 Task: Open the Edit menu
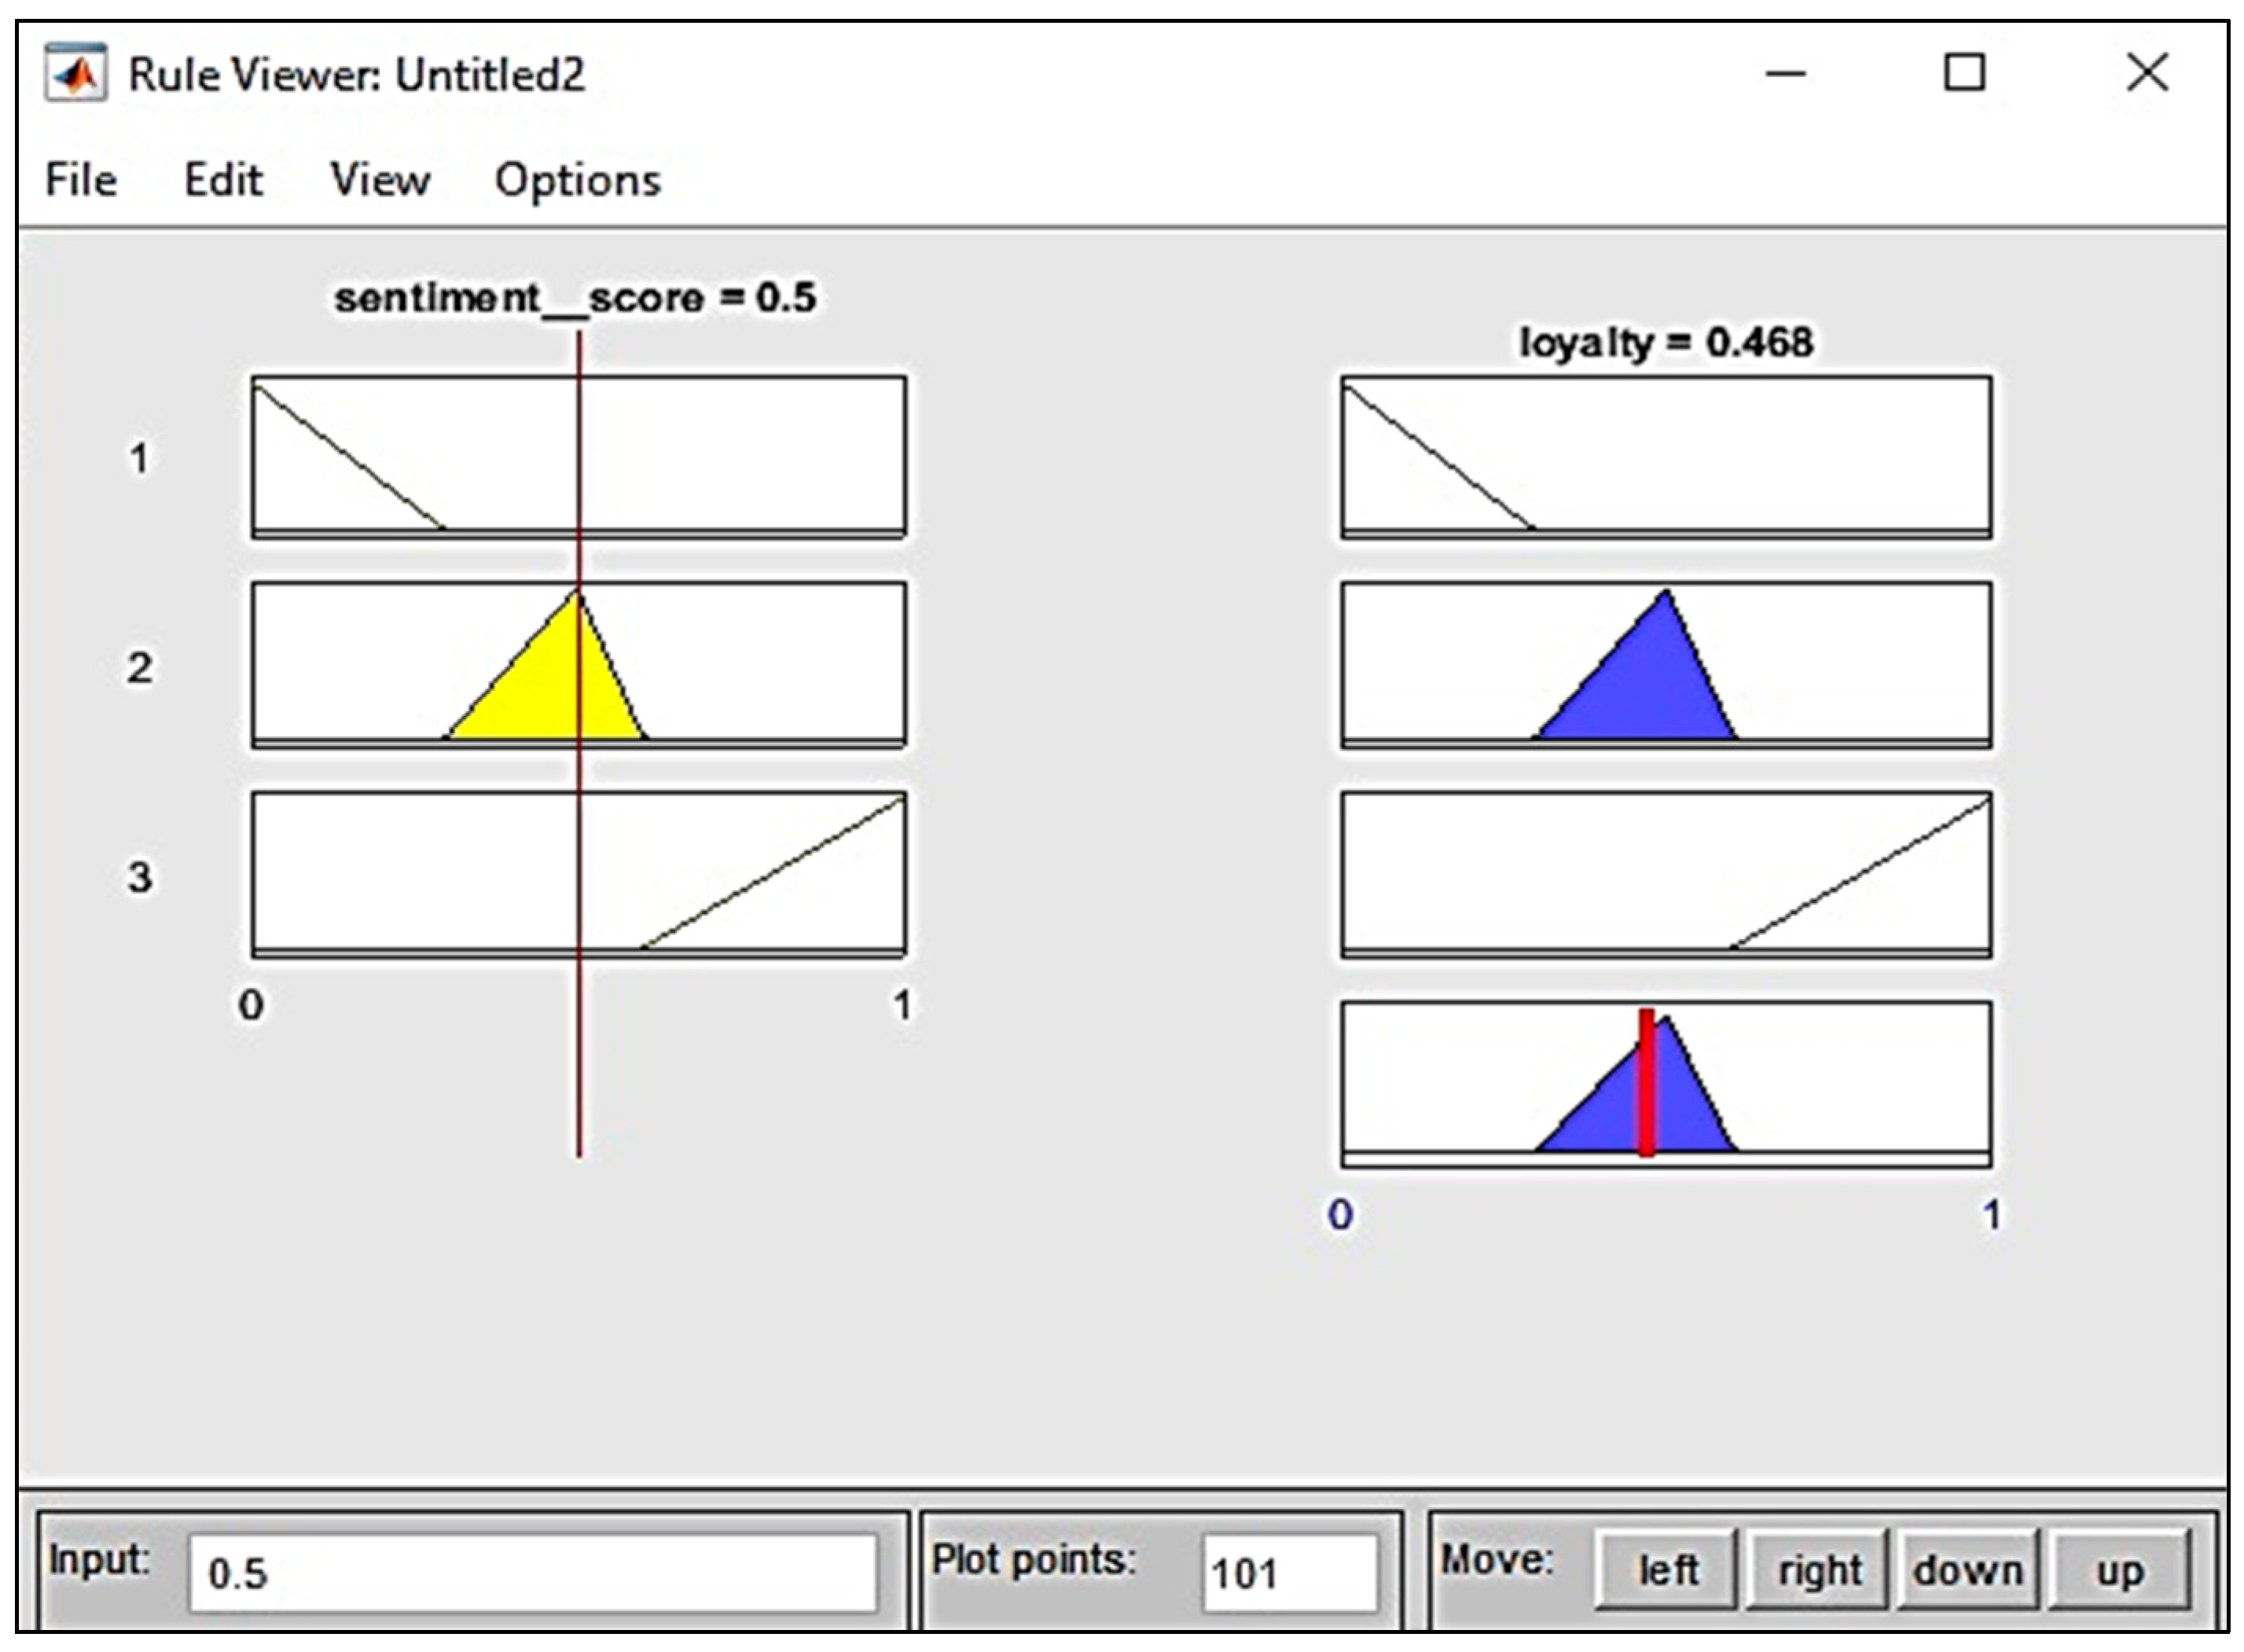[x=223, y=181]
